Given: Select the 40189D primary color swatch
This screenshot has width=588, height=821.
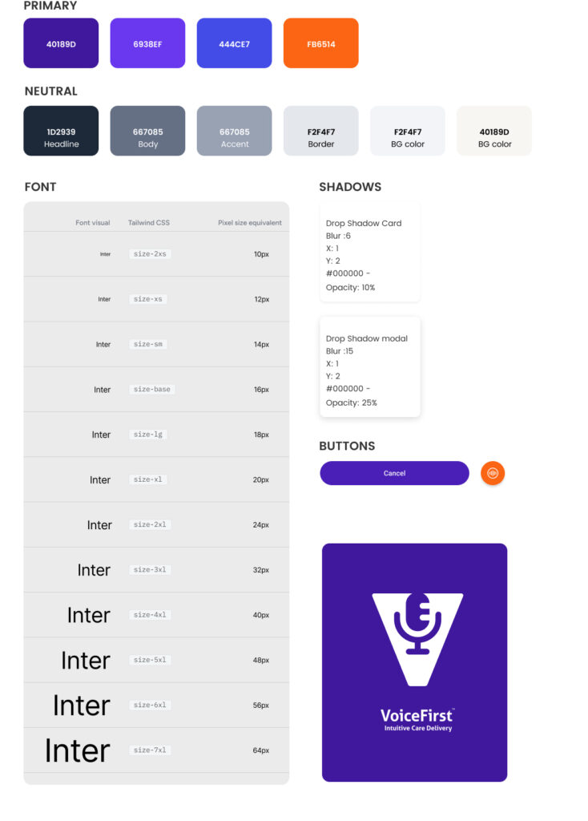Looking at the screenshot, I should [61, 43].
